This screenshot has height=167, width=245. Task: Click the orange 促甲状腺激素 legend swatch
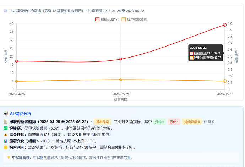[124, 20]
